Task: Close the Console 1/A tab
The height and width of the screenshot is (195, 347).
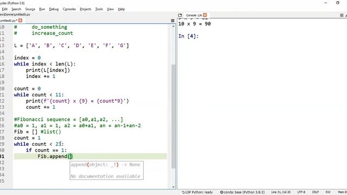Action: tap(205, 15)
